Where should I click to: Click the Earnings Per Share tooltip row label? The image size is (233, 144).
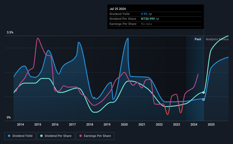pyautogui.click(x=123, y=24)
